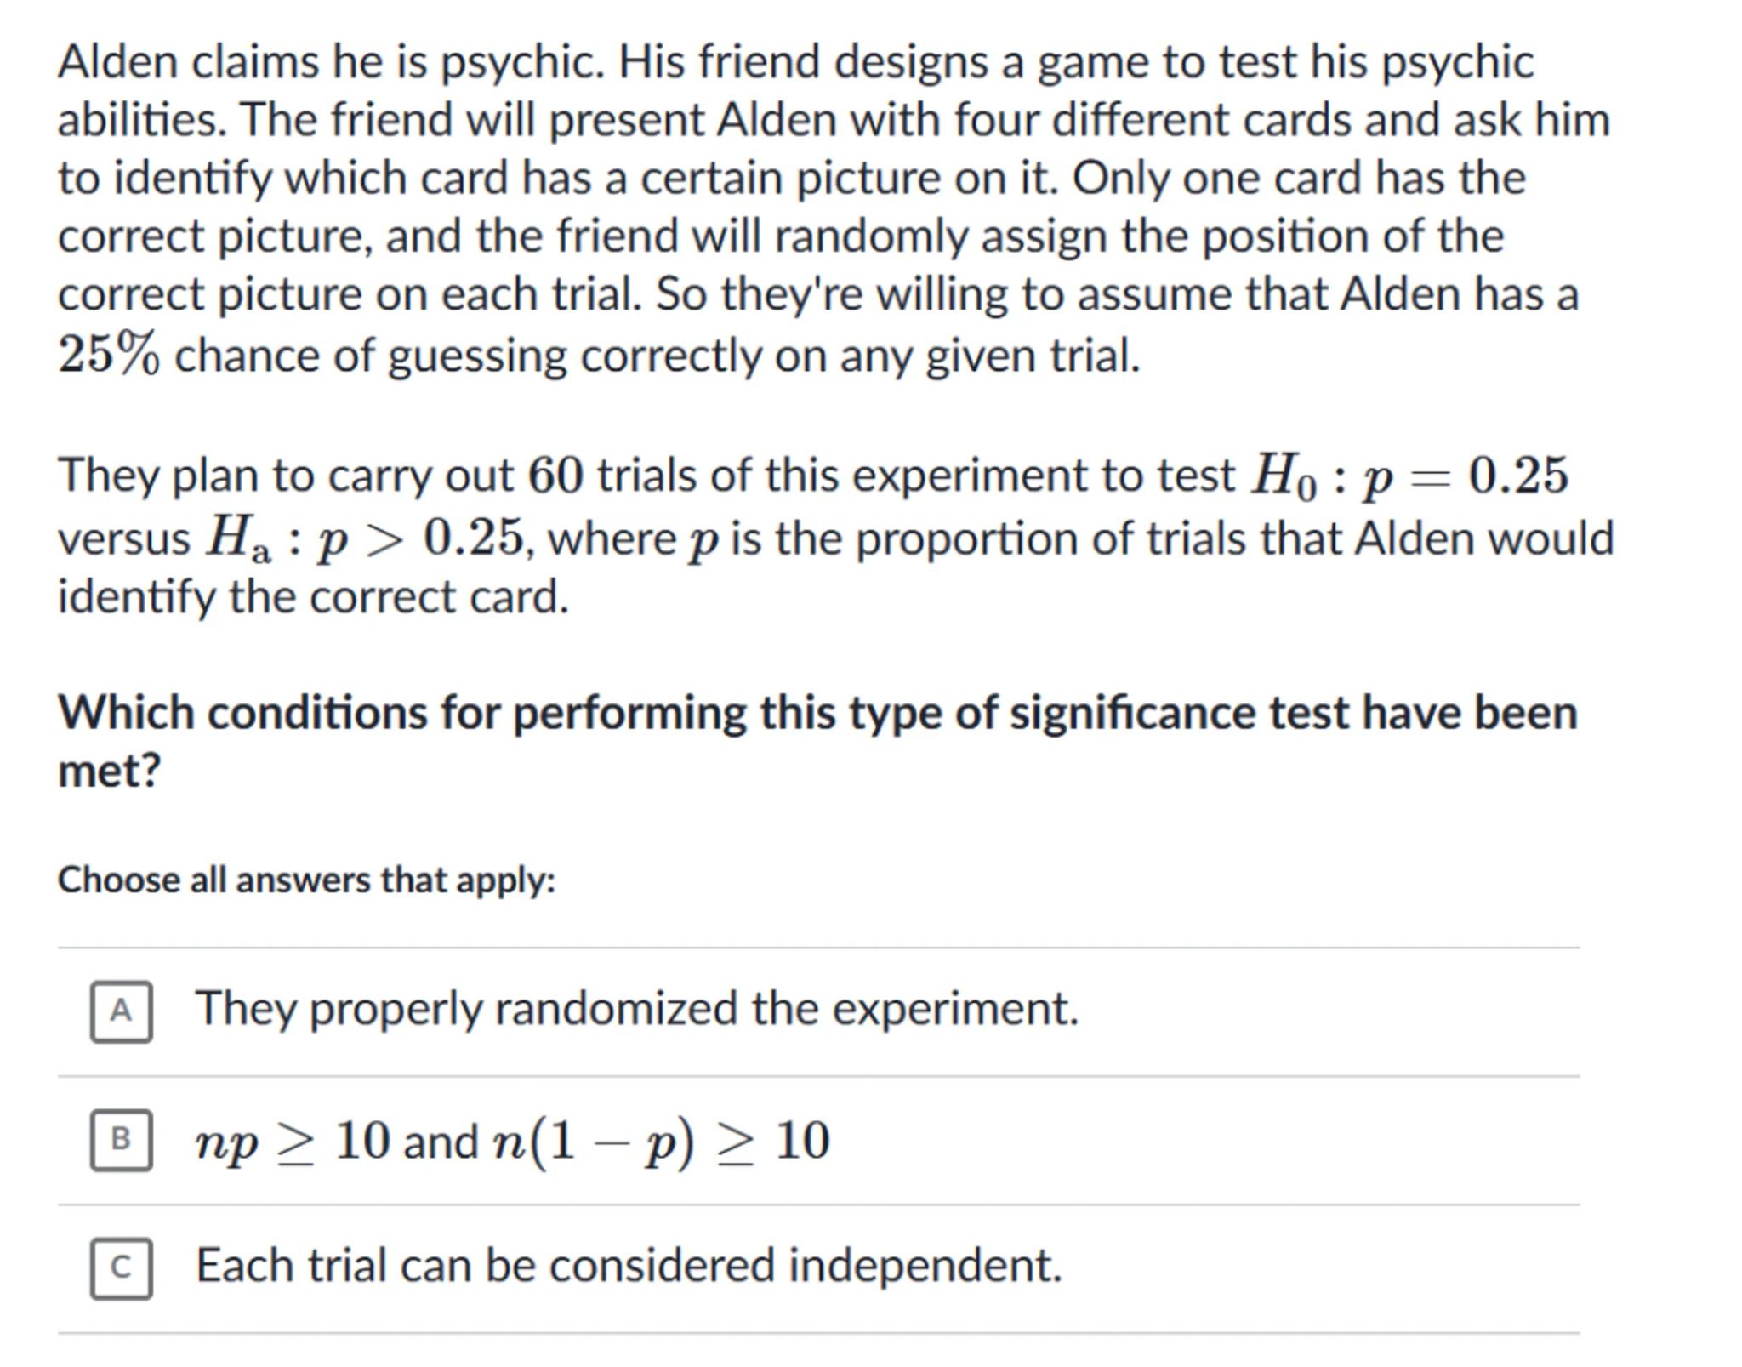Click the alternative hypothesis 'Ha : p > 0.25'
Viewport: 1742px width, 1367px height.
pyautogui.click(x=365, y=539)
